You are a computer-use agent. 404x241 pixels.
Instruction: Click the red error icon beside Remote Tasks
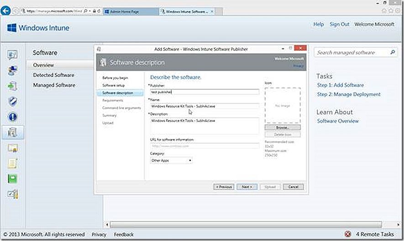pyautogui.click(x=347, y=234)
